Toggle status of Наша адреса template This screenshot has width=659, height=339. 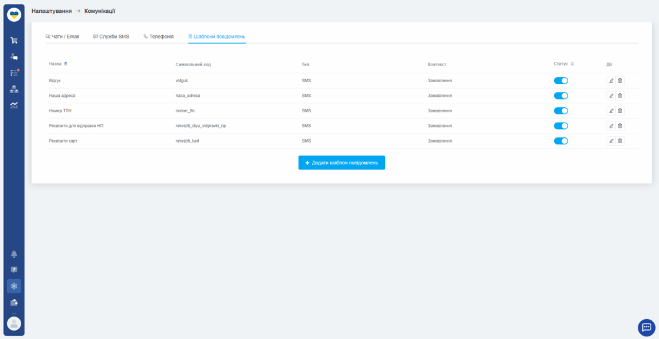point(561,96)
